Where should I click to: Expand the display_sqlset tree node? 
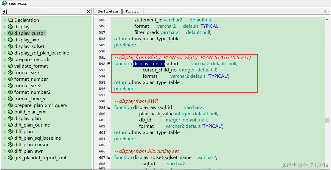(x=4, y=46)
